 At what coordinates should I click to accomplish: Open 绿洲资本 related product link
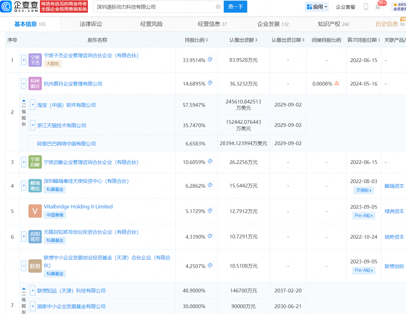394,211
